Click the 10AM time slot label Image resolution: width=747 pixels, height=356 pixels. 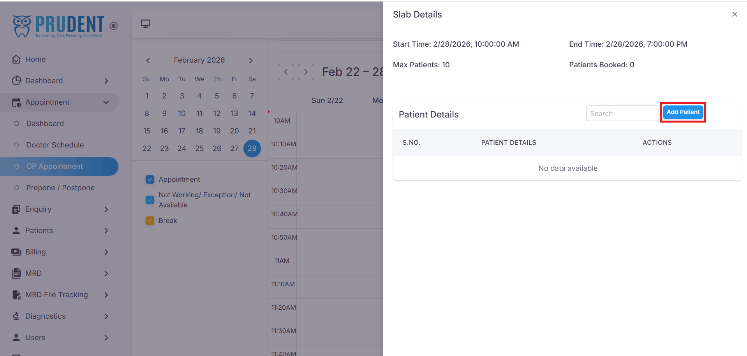(x=282, y=121)
